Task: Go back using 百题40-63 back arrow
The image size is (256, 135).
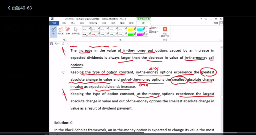Action: 9,8
